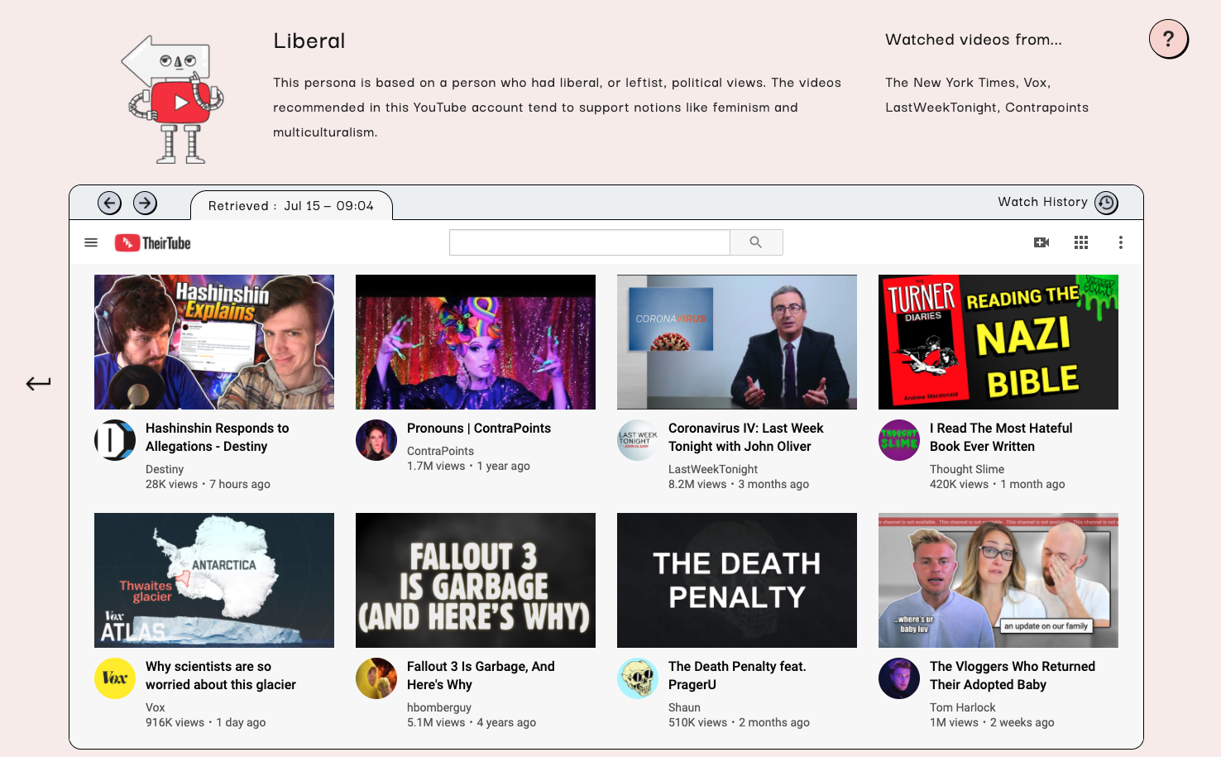Open the apps grid icon
Screen dimensions: 1221x757
pyautogui.click(x=1080, y=242)
